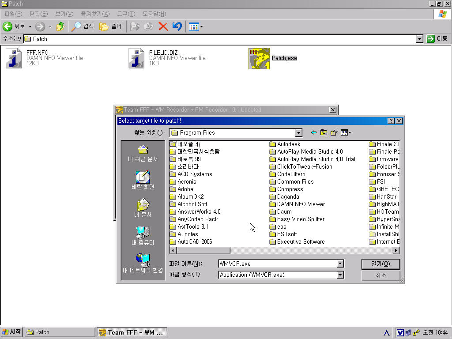The image size is (452, 339).
Task: Select the Adobe folder
Action: point(181,189)
